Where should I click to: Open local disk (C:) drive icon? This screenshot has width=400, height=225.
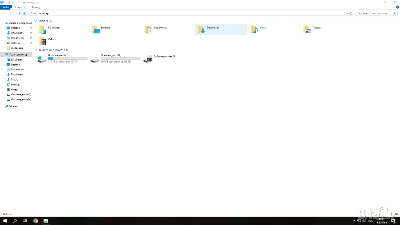[x=42, y=59]
